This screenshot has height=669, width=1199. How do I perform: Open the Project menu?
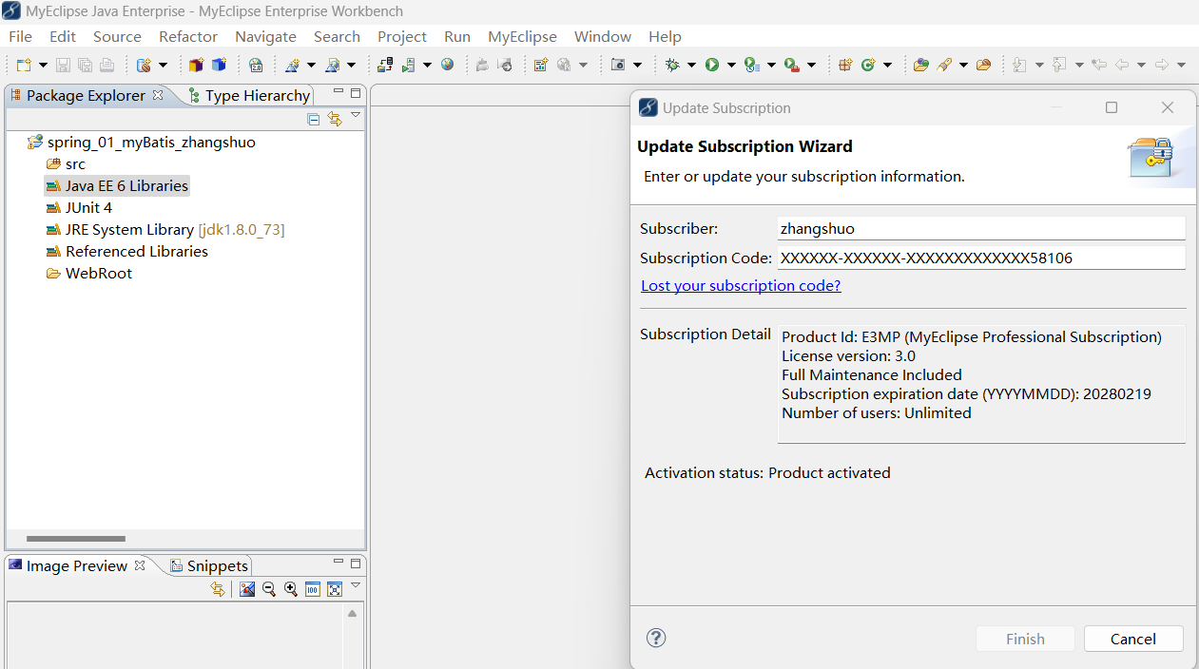click(402, 36)
